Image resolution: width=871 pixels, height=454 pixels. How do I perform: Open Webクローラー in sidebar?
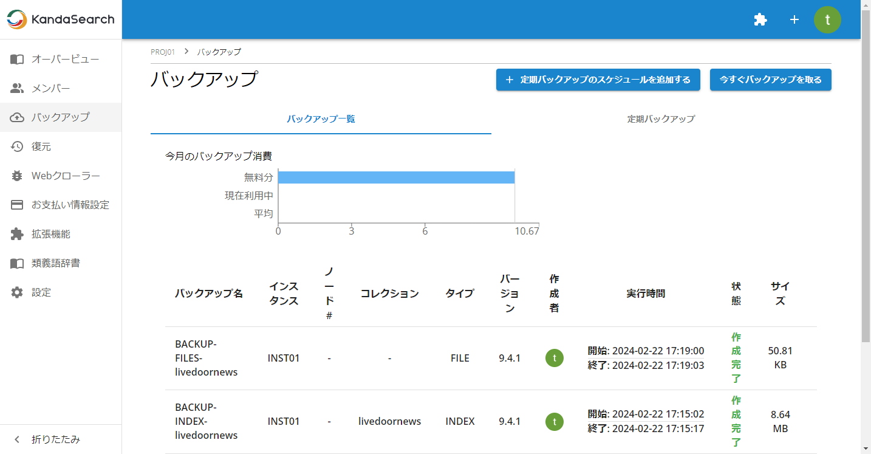pos(61,176)
